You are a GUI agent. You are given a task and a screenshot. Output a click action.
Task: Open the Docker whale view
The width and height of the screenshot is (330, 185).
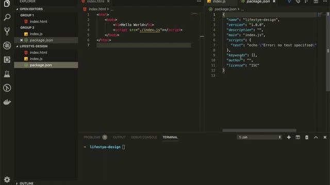pos(7,102)
